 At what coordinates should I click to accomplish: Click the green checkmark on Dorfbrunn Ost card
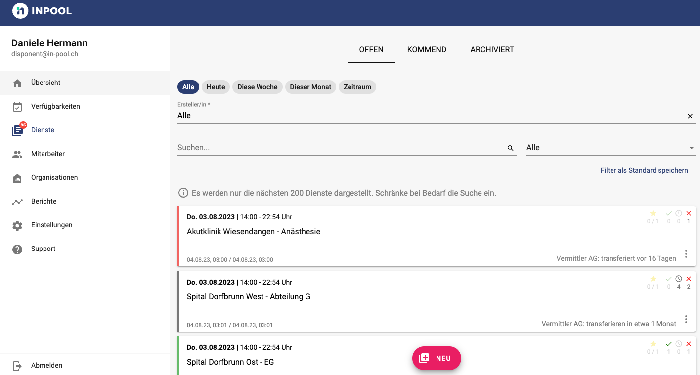(669, 344)
